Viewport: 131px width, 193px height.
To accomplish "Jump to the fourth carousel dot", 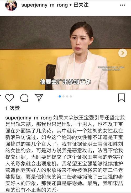I will click(71, 96).
